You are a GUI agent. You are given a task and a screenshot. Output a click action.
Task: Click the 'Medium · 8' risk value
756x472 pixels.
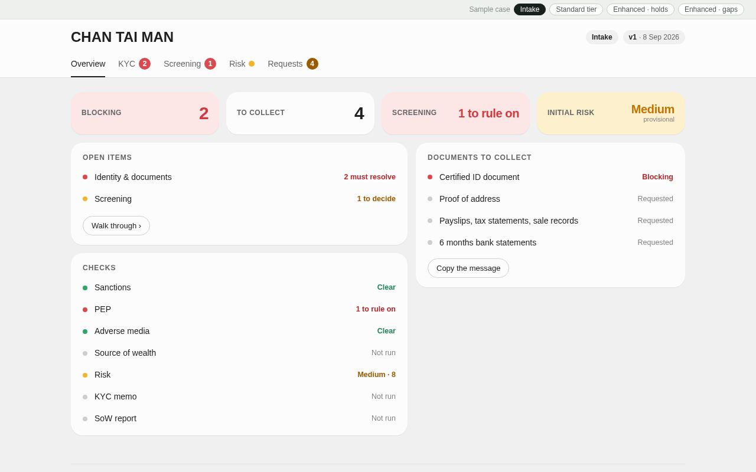(x=376, y=375)
